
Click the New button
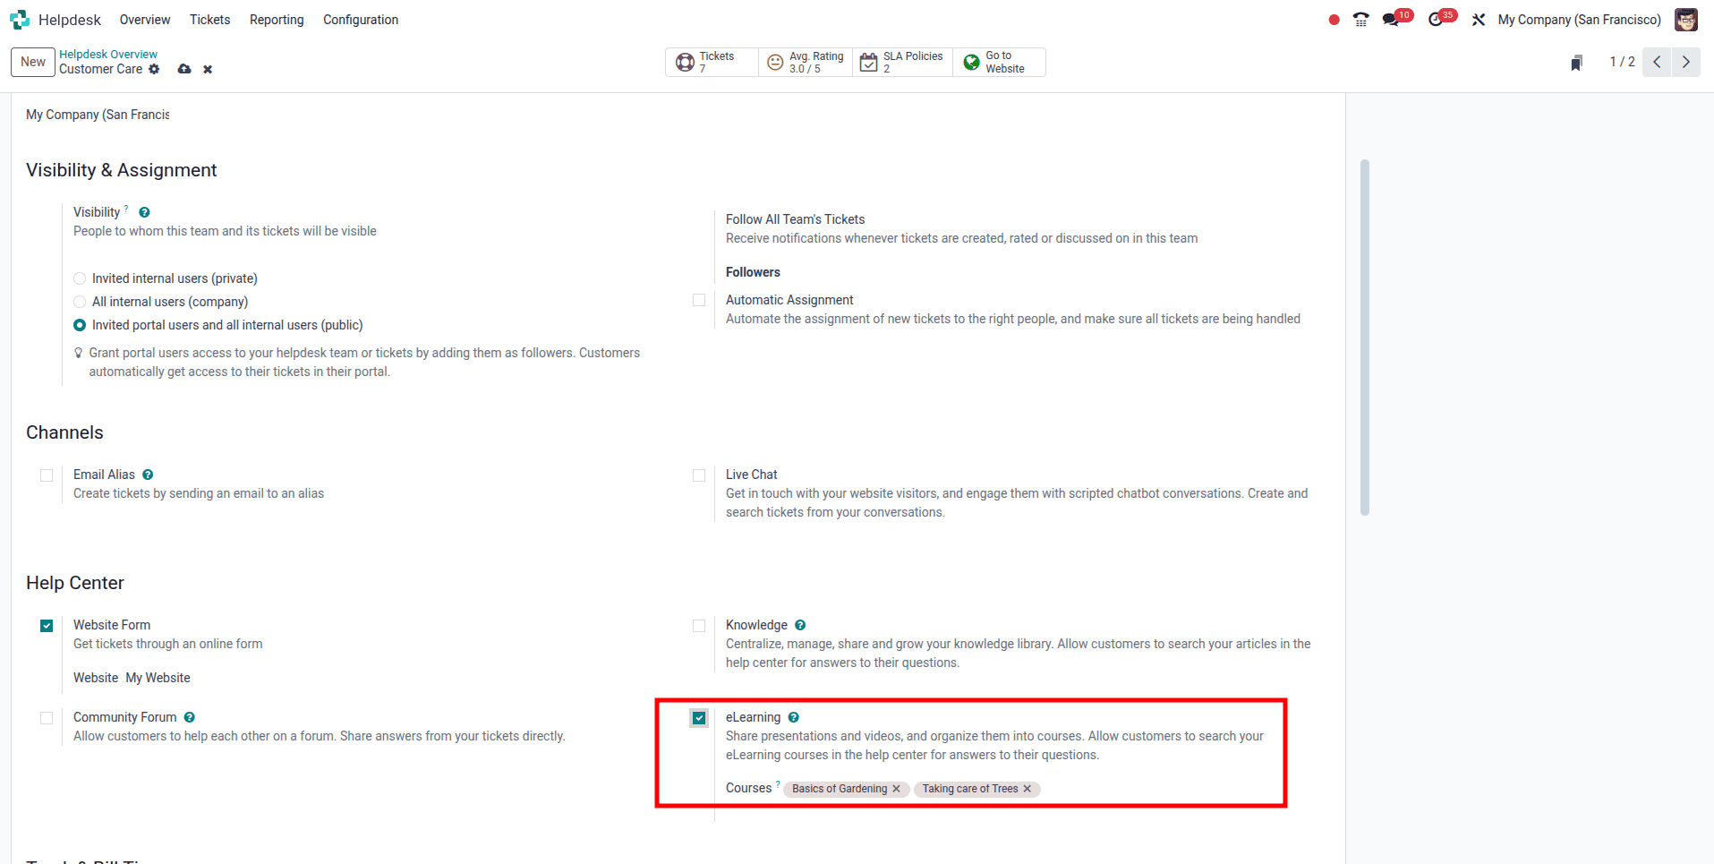pos(32,62)
